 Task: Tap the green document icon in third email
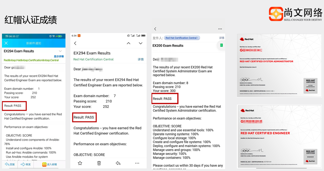pyautogui.click(x=221, y=45)
